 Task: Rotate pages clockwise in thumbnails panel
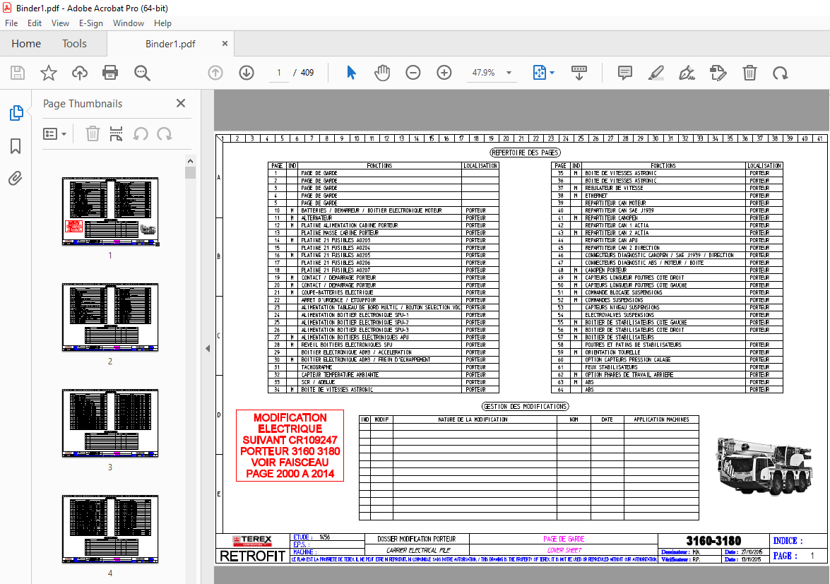tap(164, 134)
